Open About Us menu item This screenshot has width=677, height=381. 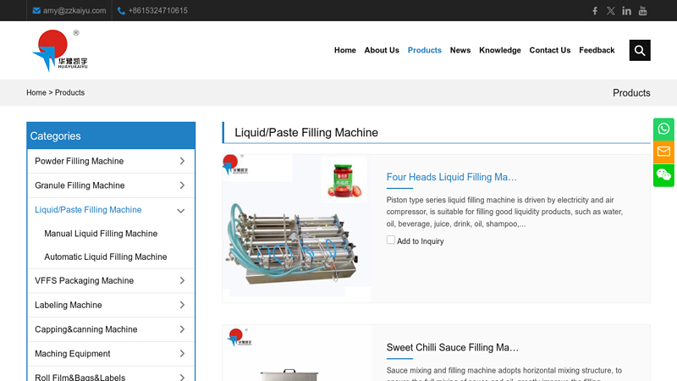pos(382,50)
